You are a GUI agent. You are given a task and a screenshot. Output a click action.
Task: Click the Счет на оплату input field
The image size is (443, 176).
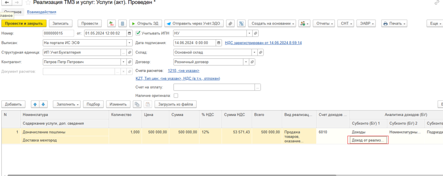click(x=214, y=87)
